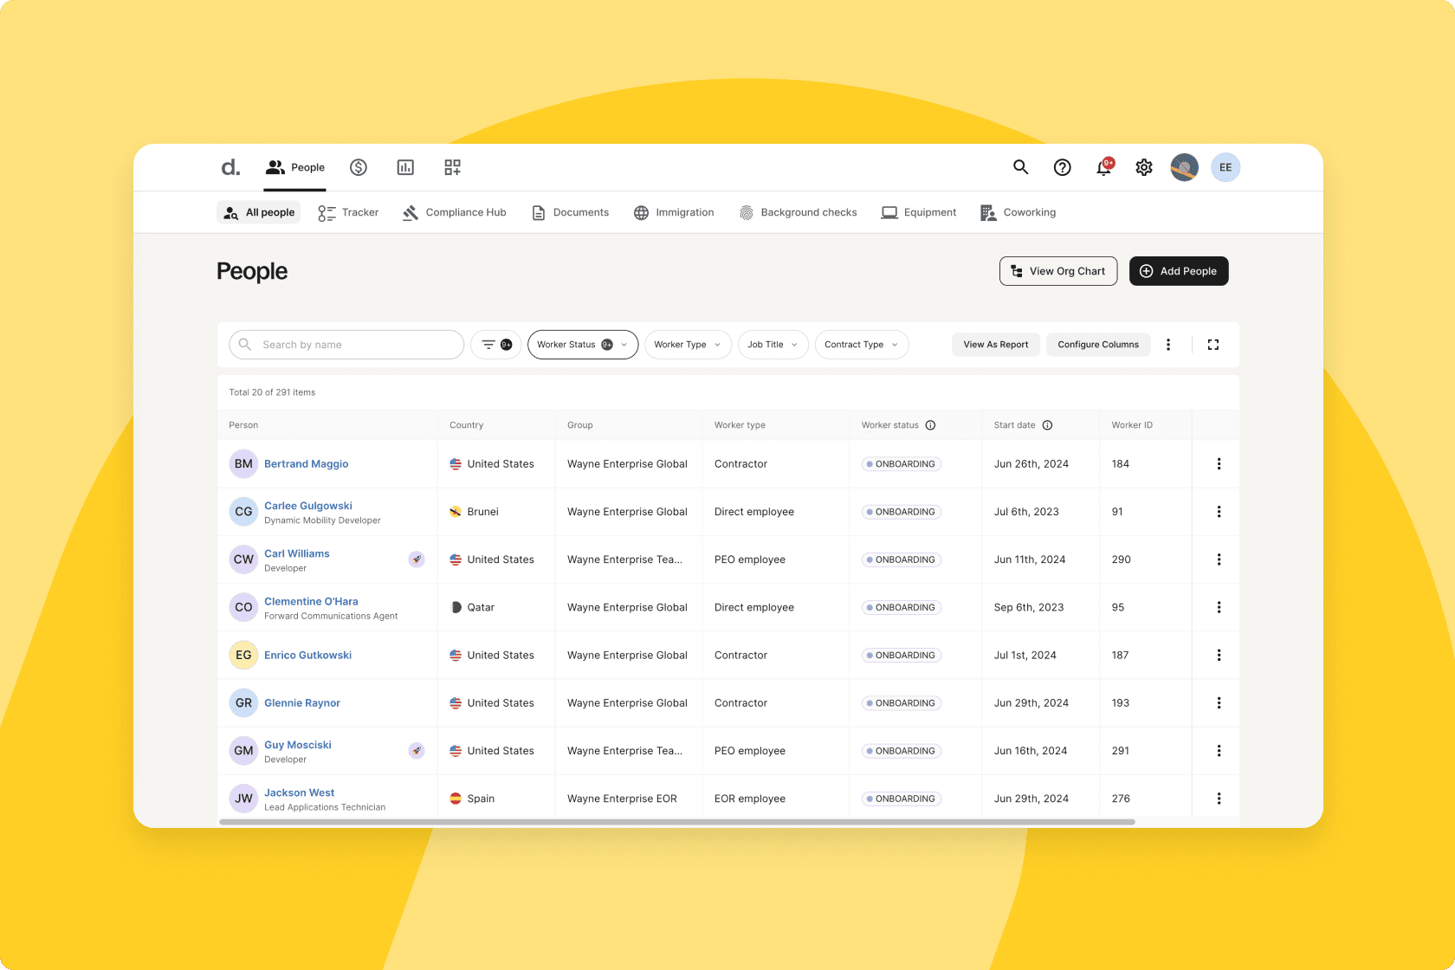This screenshot has height=970, width=1455.
Task: Open the notifications bell with badge
Action: [1103, 167]
